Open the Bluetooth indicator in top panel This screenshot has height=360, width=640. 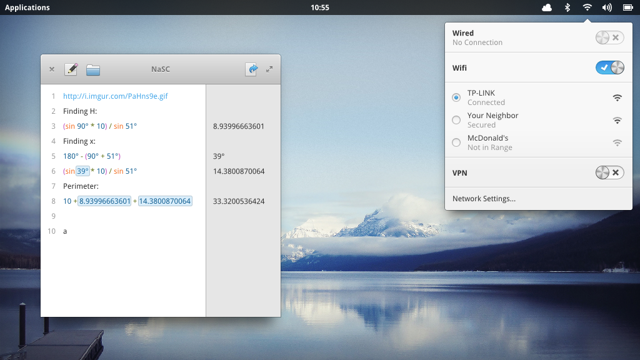point(567,7)
